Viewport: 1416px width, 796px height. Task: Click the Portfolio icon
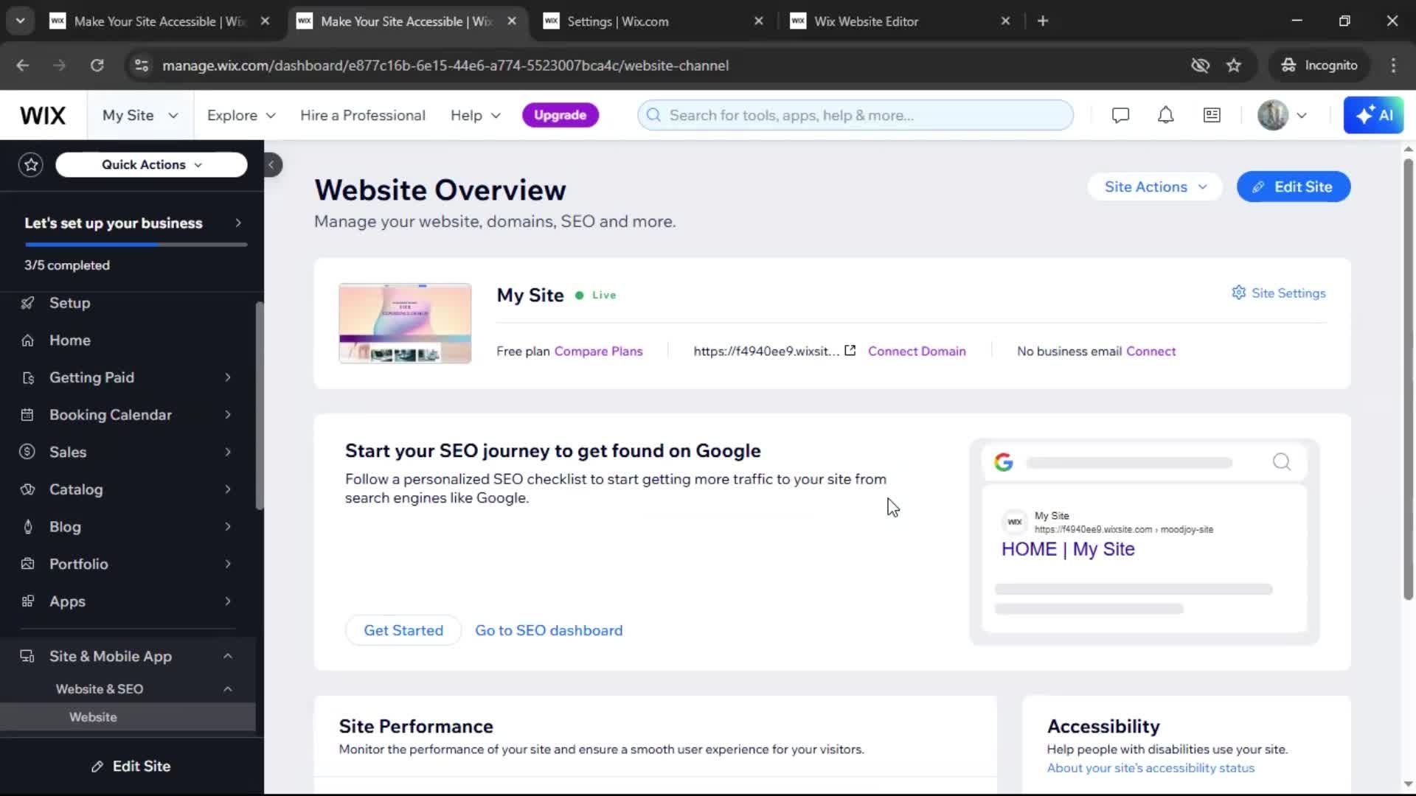27,564
